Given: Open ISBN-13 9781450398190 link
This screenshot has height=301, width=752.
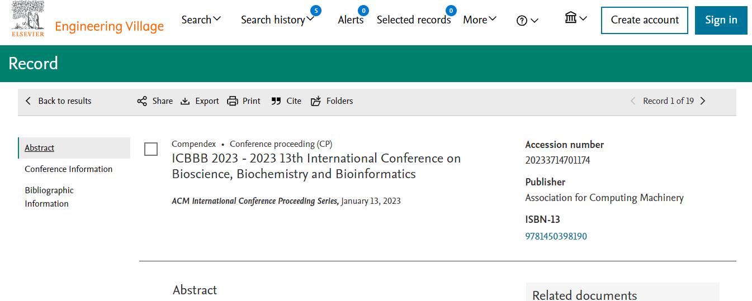Looking at the screenshot, I should (556, 236).
